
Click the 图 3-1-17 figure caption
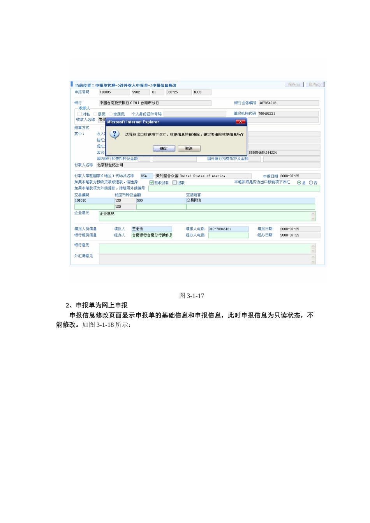coord(192,296)
